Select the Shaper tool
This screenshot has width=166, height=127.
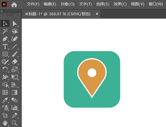click(5, 62)
